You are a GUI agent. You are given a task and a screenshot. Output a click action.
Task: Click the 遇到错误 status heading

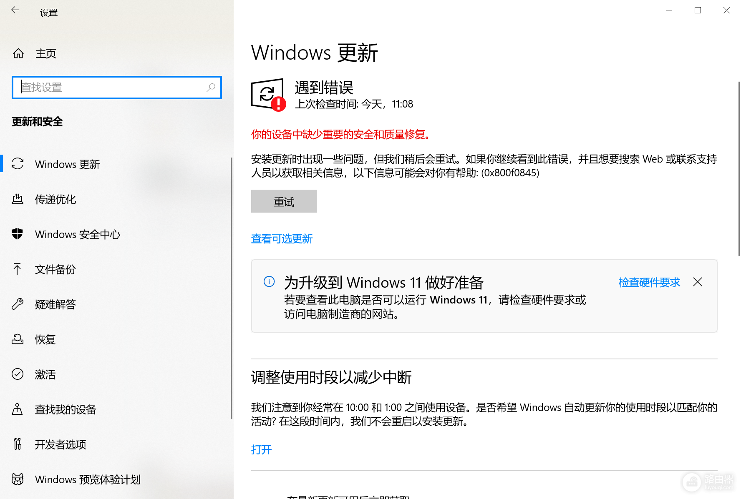pos(324,88)
